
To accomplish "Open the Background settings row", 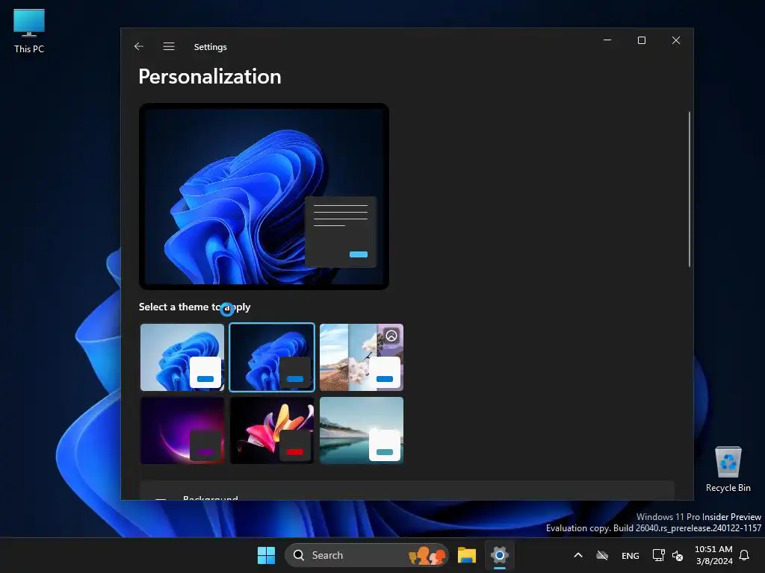I will 407,491.
